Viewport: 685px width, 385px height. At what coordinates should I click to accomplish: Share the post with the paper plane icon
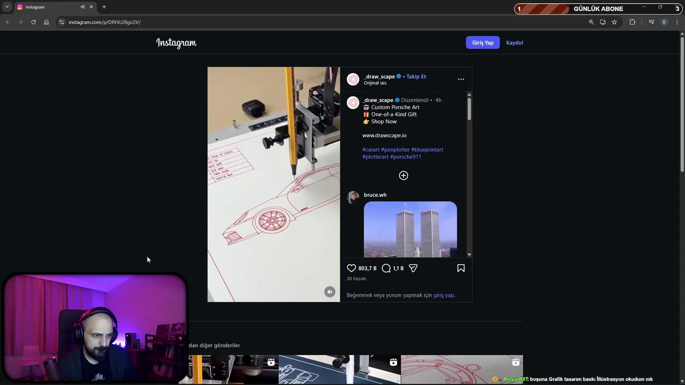point(413,268)
